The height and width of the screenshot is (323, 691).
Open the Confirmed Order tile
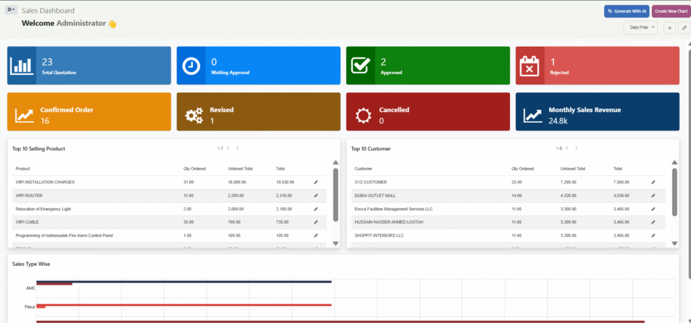click(89, 112)
